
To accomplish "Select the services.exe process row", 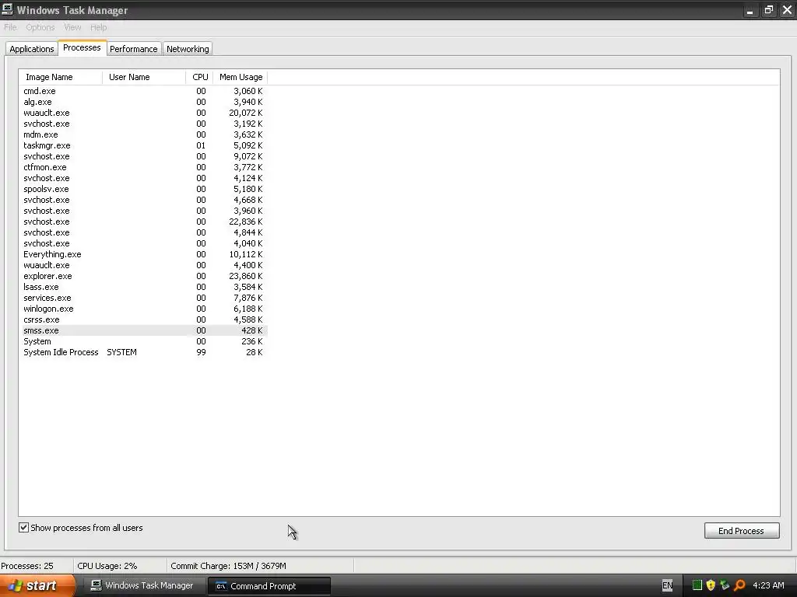I will [143, 298].
